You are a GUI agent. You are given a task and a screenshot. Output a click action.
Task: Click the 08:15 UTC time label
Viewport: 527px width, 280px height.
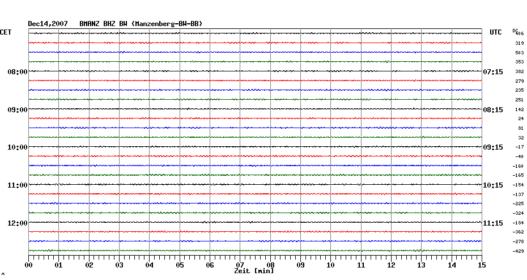tap(493, 110)
